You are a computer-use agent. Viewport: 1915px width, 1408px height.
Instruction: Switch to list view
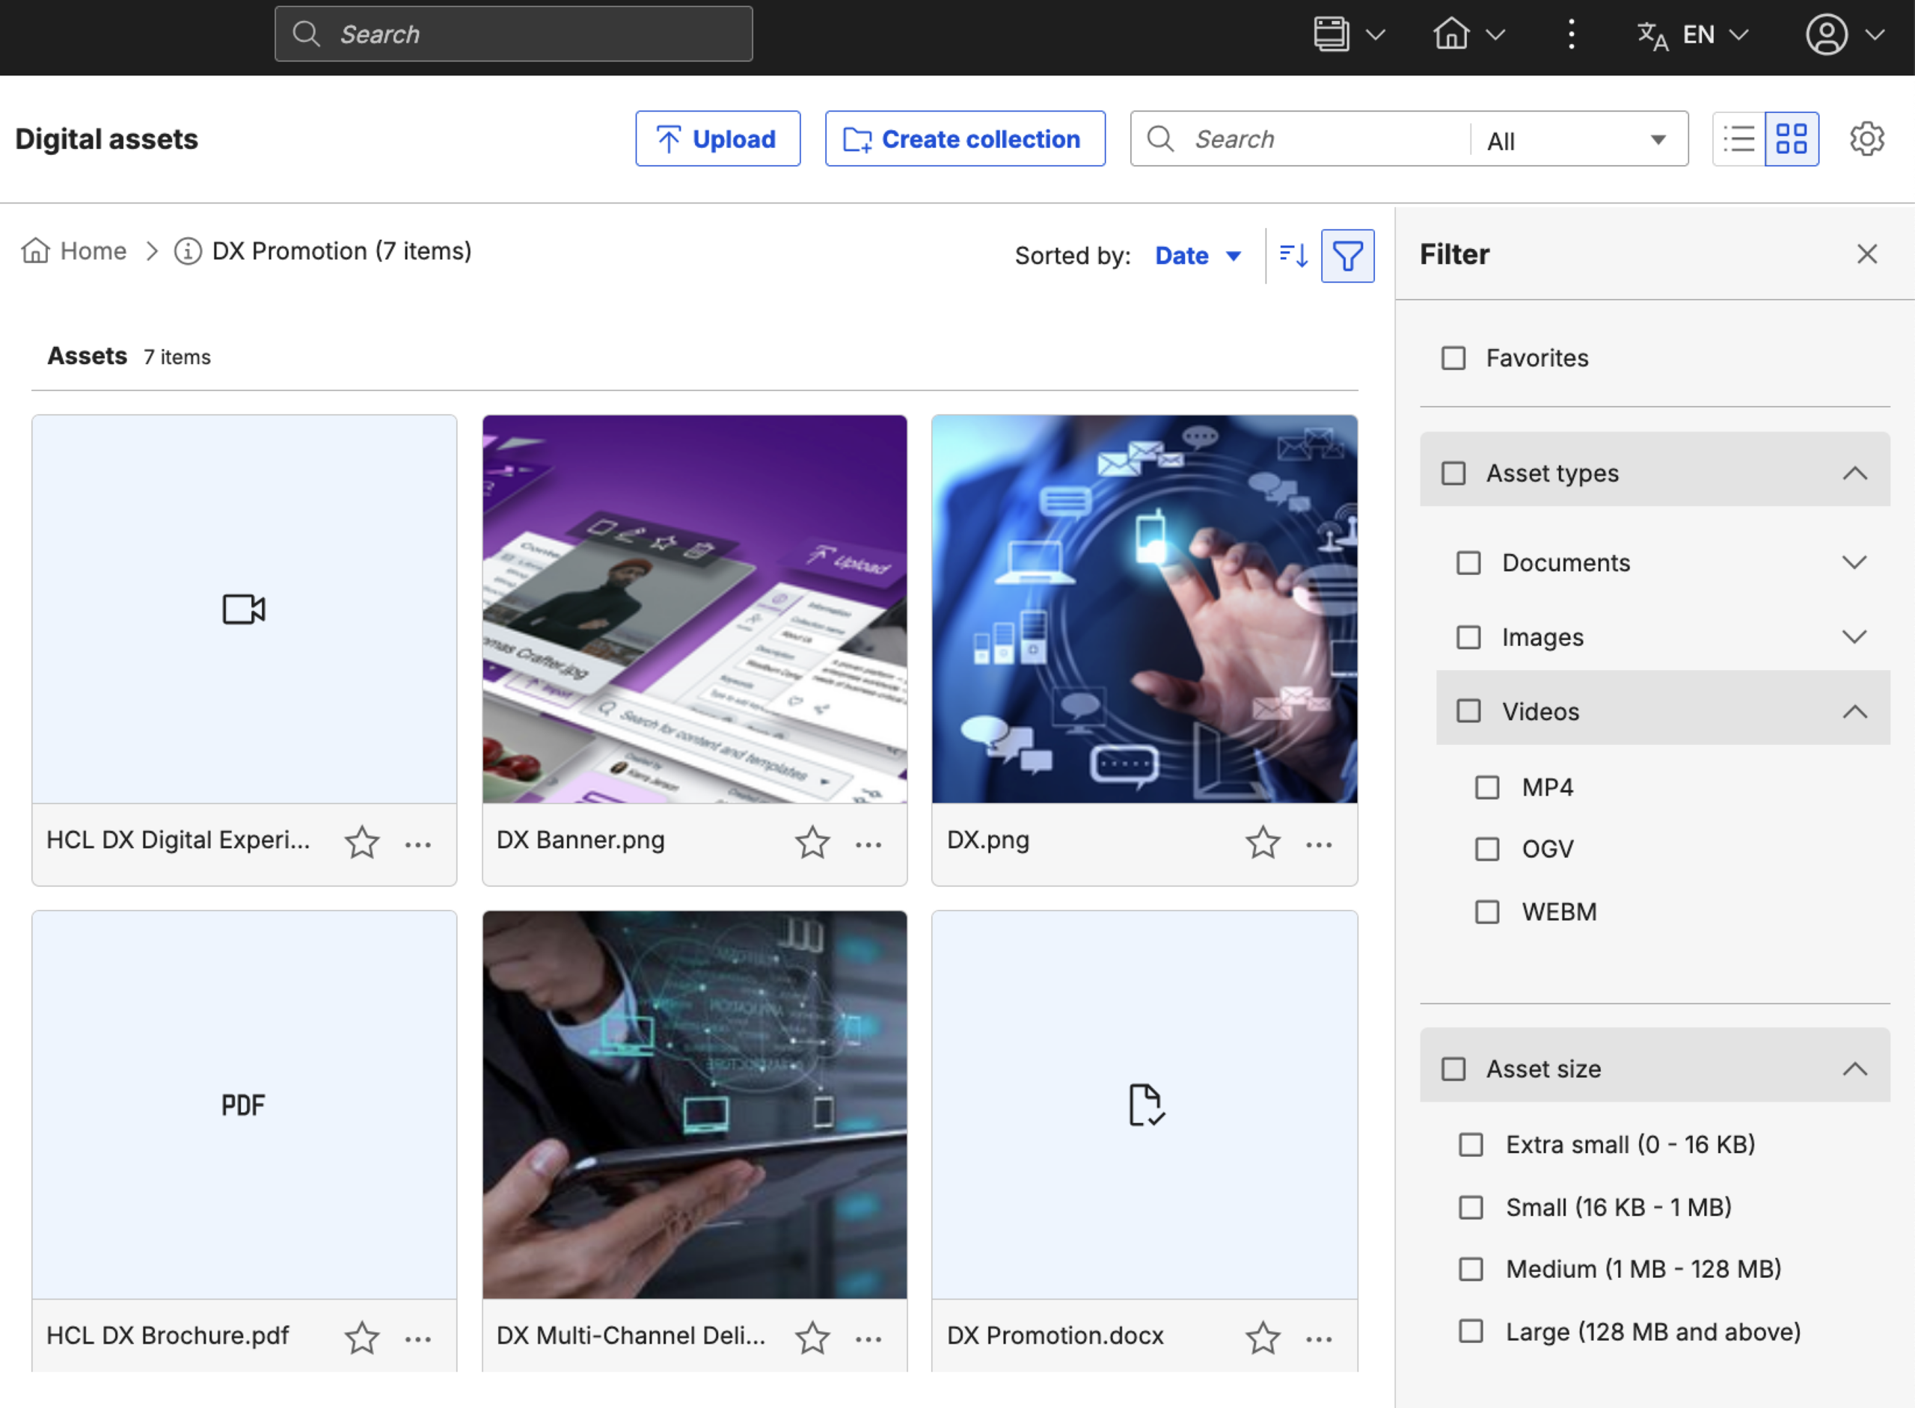1739,138
